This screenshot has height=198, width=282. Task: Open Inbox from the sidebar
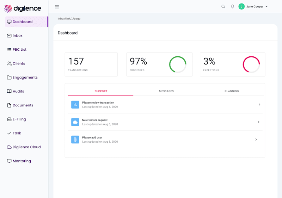18,36
